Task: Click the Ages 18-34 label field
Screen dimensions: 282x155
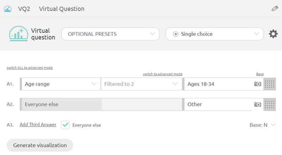Action: [218, 84]
